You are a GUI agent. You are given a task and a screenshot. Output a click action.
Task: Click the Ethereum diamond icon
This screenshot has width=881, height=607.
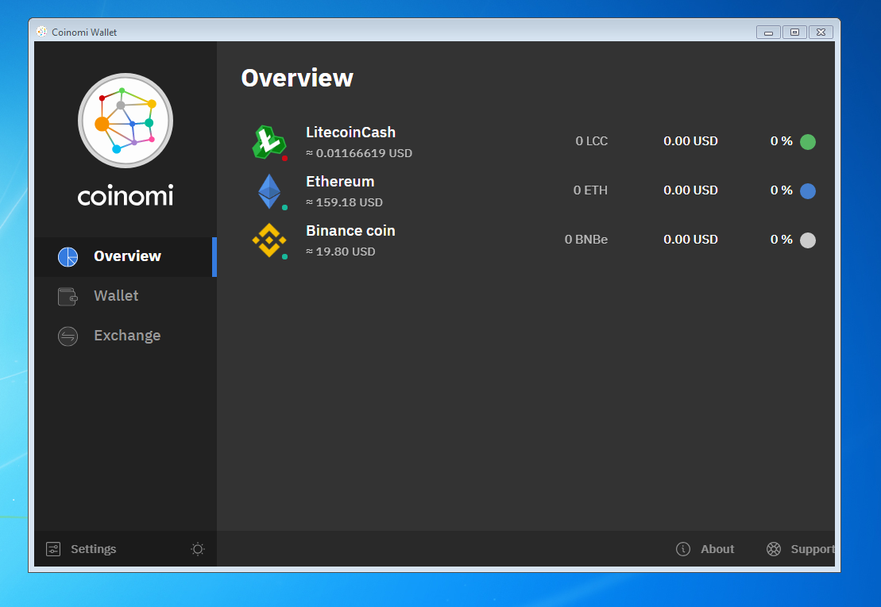click(x=269, y=191)
